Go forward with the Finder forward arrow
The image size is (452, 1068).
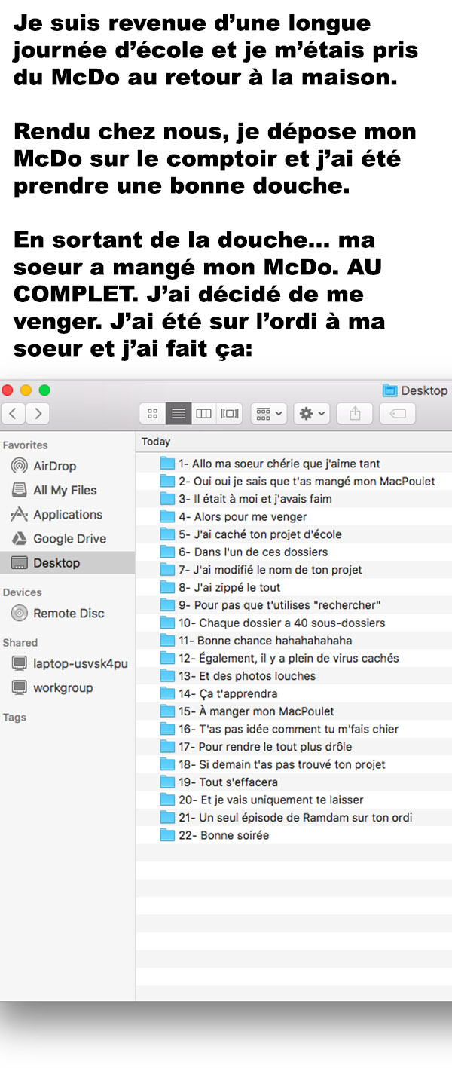(38, 413)
